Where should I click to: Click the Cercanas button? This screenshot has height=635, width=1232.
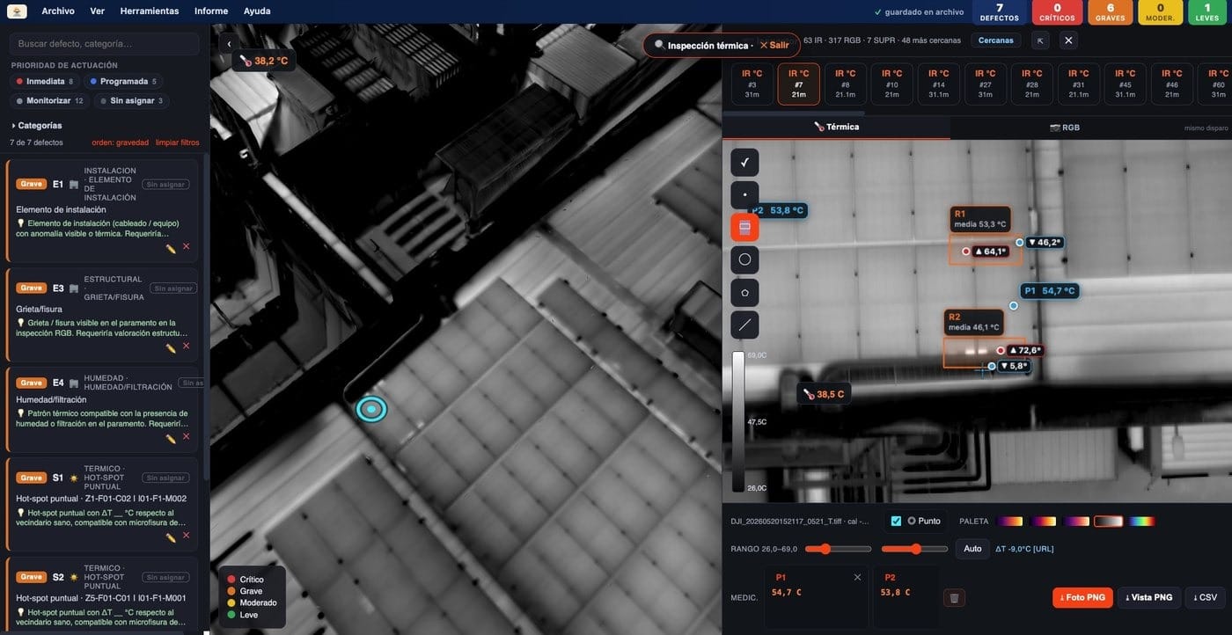pyautogui.click(x=996, y=40)
